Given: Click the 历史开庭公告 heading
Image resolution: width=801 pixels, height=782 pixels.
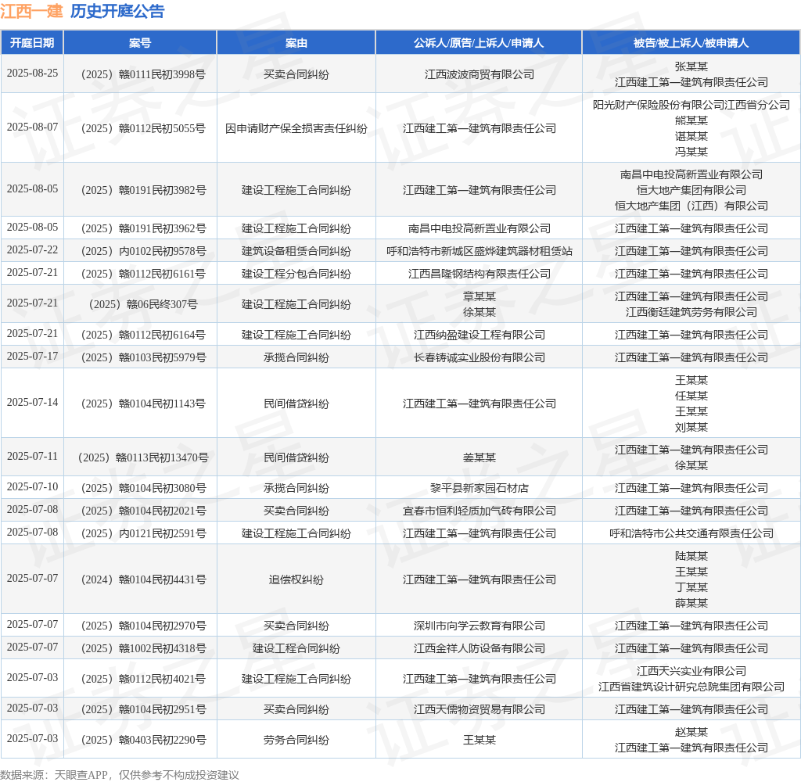Looking at the screenshot, I should 117,11.
